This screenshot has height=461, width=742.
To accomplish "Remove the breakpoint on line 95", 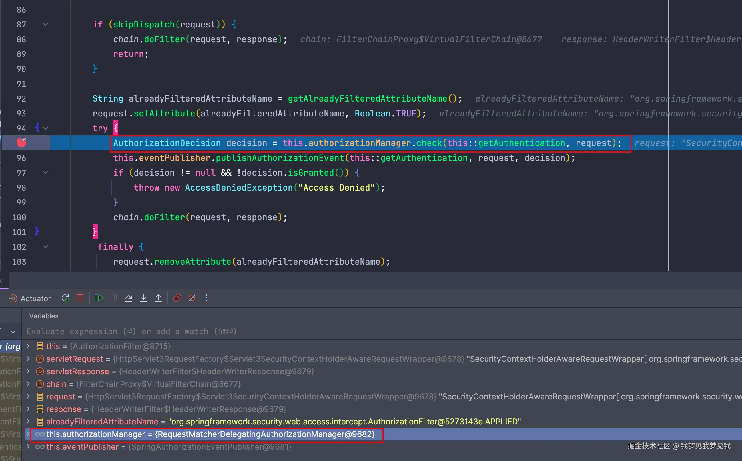I will 21,142.
